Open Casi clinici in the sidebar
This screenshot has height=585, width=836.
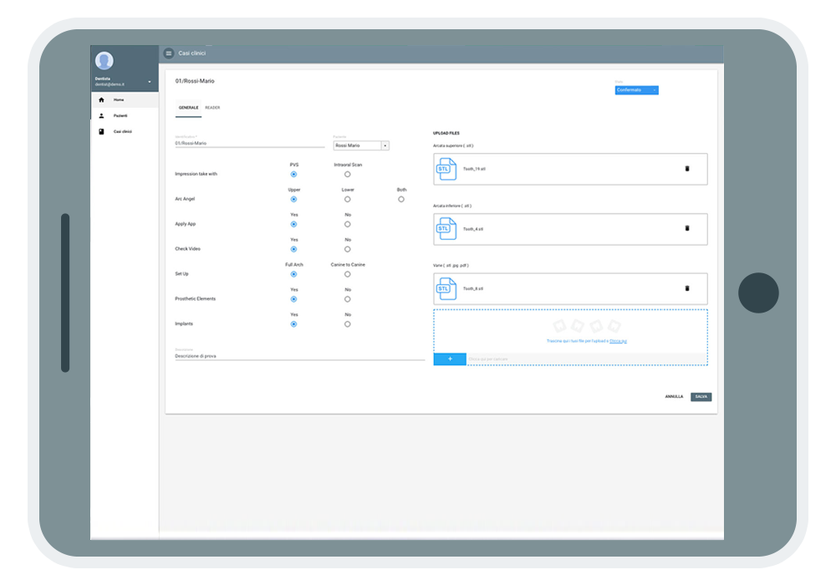pos(125,131)
